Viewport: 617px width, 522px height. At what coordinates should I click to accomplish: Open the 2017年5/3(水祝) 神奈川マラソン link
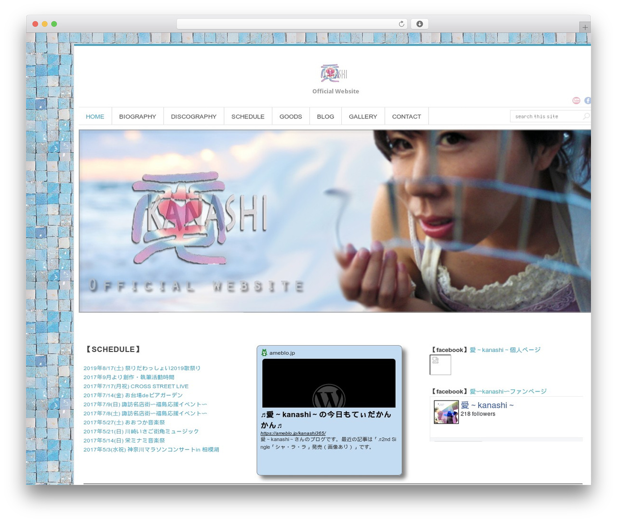[x=151, y=450]
